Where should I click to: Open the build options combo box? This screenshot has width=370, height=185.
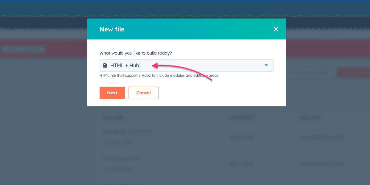[186, 65]
